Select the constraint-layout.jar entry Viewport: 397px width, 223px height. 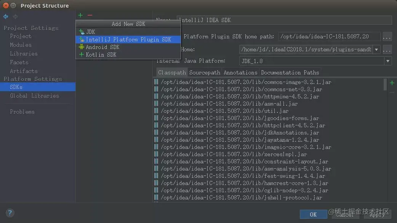pyautogui.click(x=245, y=161)
